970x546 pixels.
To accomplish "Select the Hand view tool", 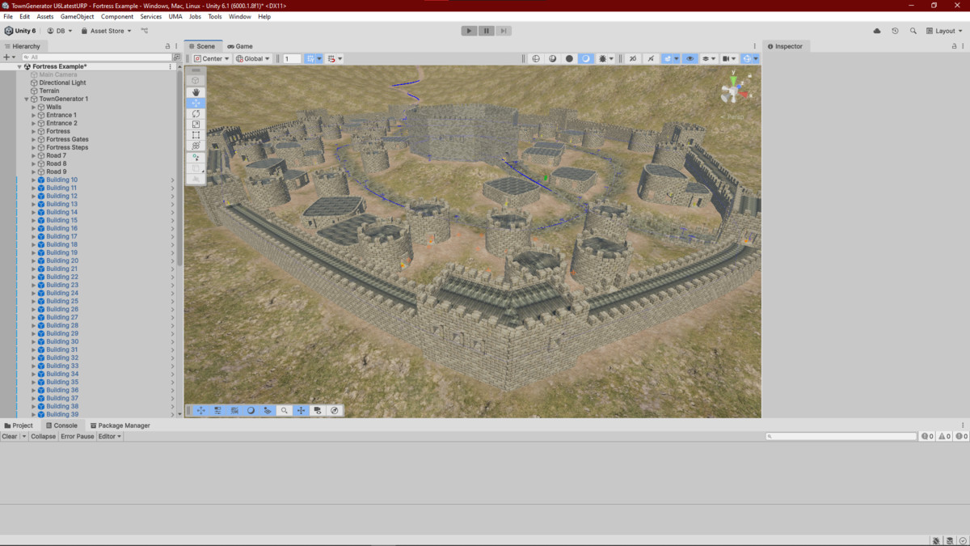I will tap(196, 92).
